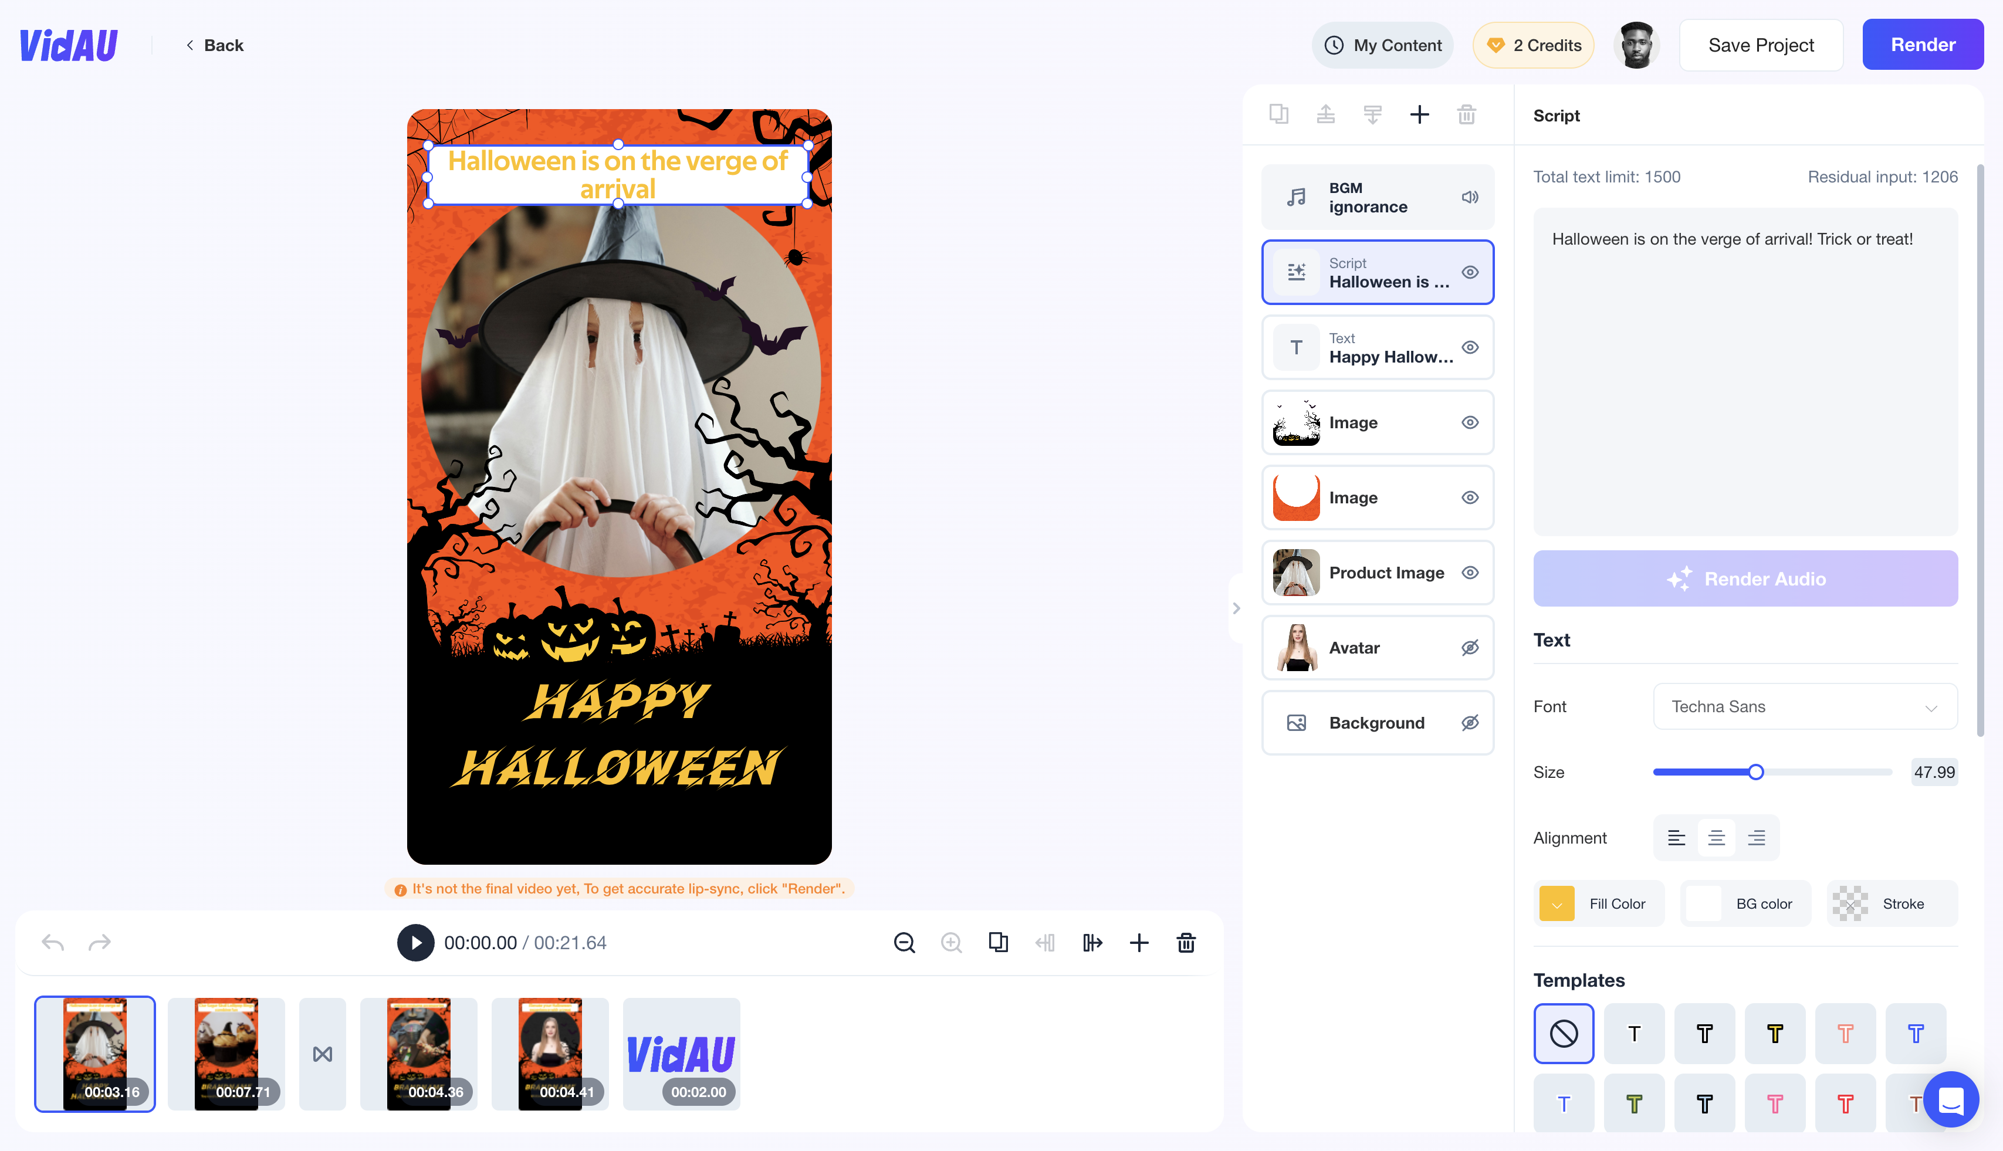The image size is (2003, 1151).
Task: Toggle visibility of Avatar layer
Action: 1469,646
